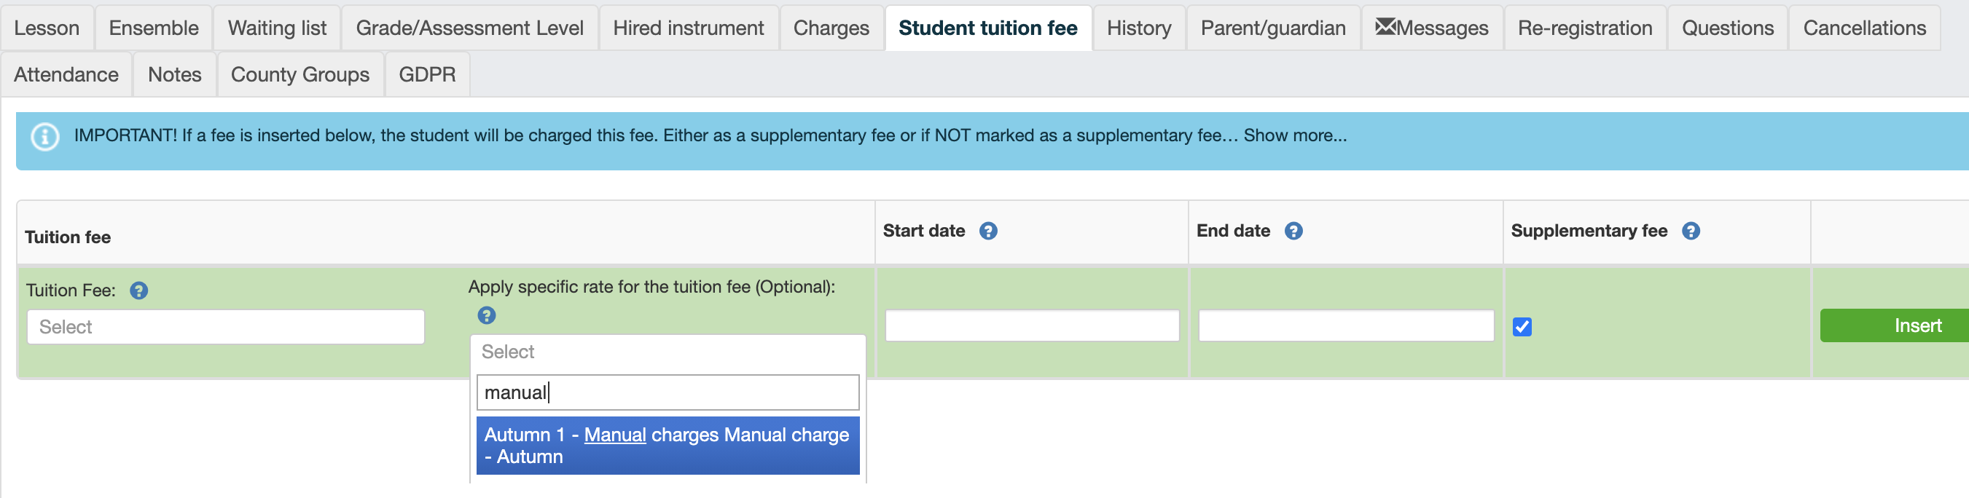Choose Autumn 1 - Manual charges option
This screenshot has height=498, width=1969.
tap(668, 446)
